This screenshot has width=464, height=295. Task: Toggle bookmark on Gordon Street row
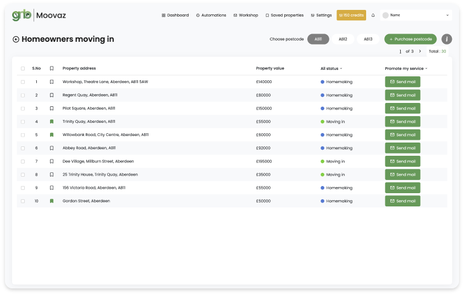pos(52,201)
